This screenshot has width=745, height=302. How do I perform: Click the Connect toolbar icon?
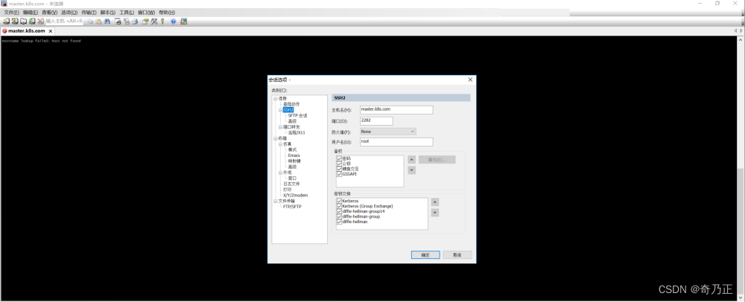[6, 22]
